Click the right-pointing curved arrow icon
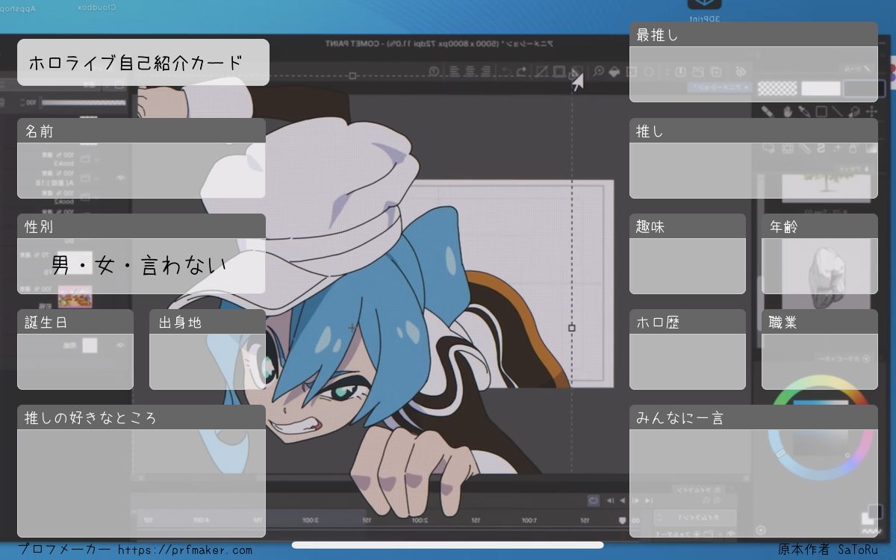Image resolution: width=896 pixels, height=560 pixels. 522,72
